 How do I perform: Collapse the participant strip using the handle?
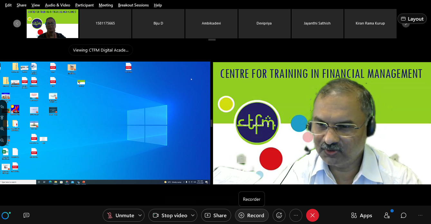212,40
